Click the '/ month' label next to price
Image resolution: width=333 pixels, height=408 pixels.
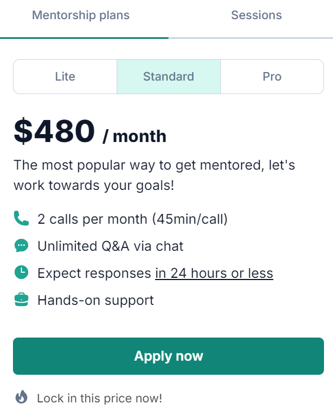coord(134,136)
